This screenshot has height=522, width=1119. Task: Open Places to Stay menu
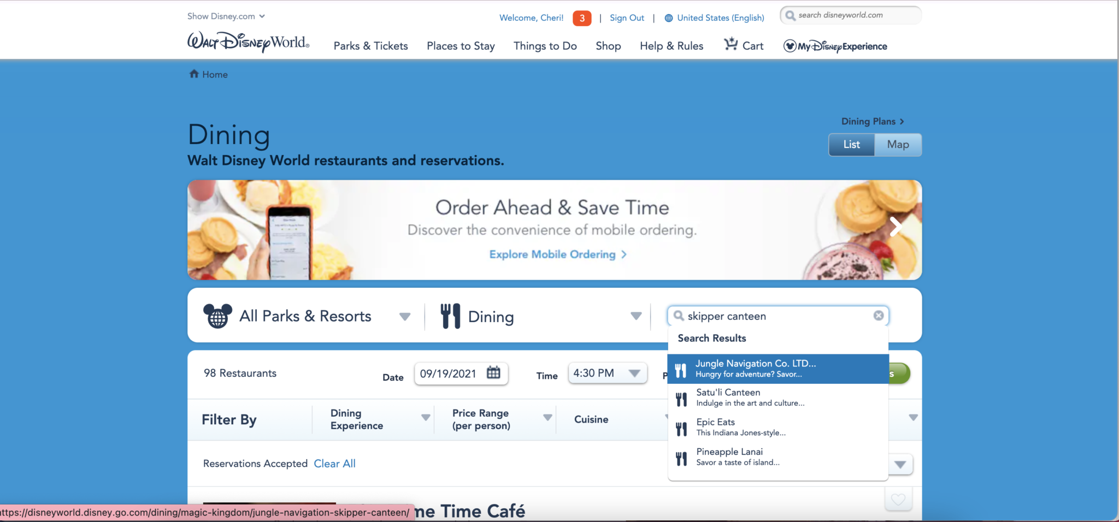point(461,46)
